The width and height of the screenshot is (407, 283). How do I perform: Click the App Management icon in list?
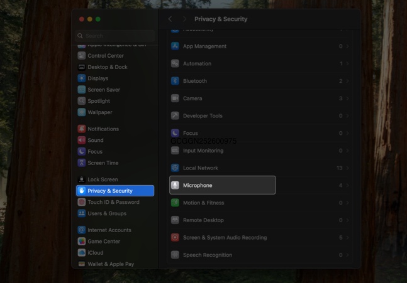(x=175, y=46)
